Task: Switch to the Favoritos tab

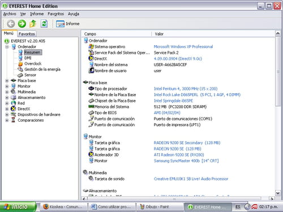Action: tap(27, 34)
